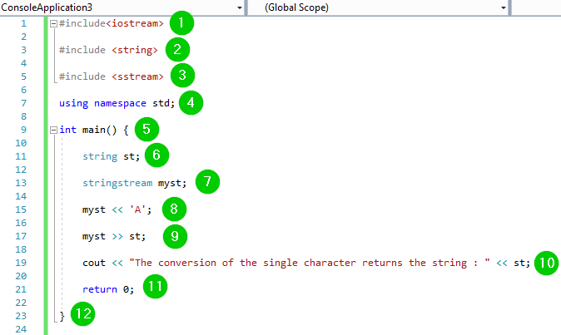Open the ConsoleApplication3 project dropdown

[240, 7]
